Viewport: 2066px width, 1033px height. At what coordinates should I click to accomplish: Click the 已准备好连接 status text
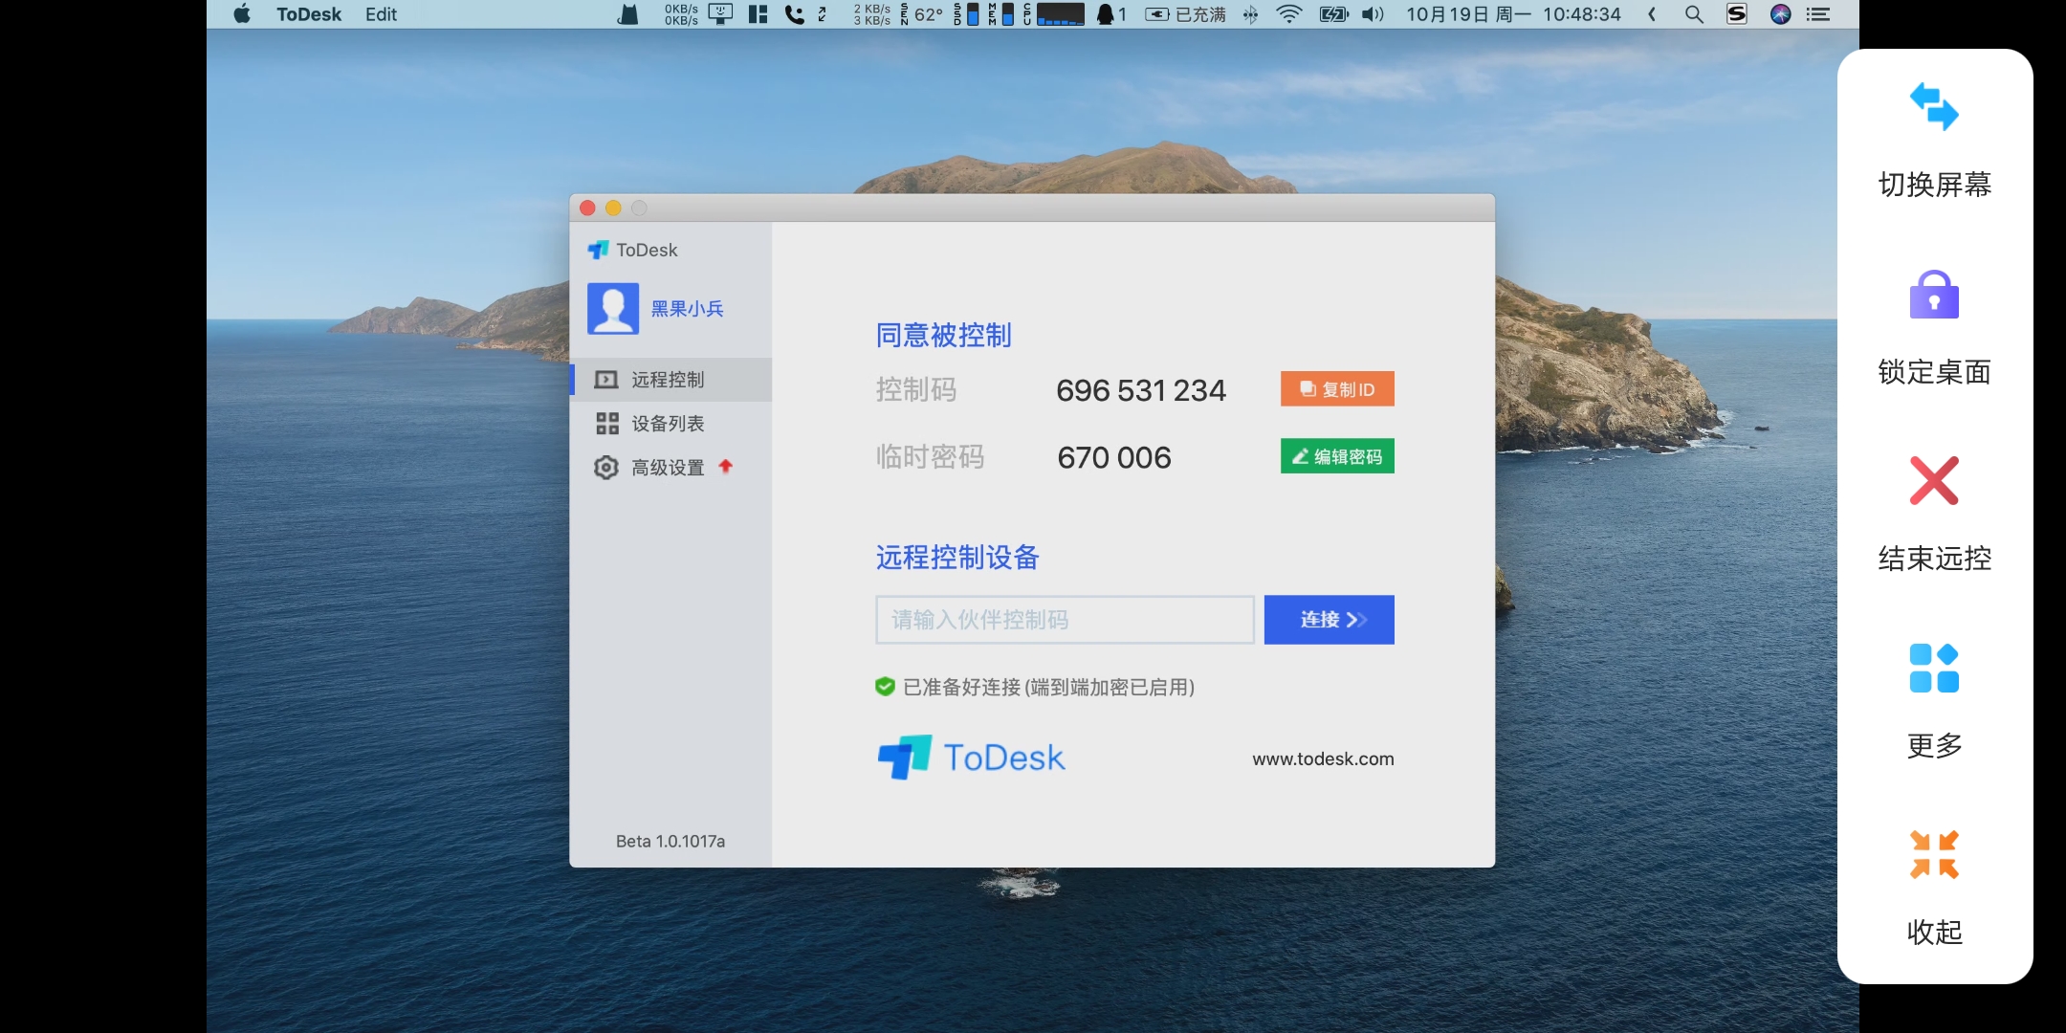[x=1048, y=687]
